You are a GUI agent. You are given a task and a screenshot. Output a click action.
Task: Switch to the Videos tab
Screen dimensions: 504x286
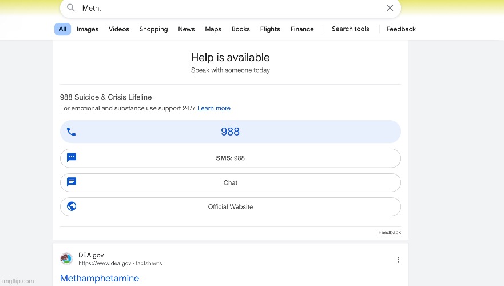click(x=119, y=29)
